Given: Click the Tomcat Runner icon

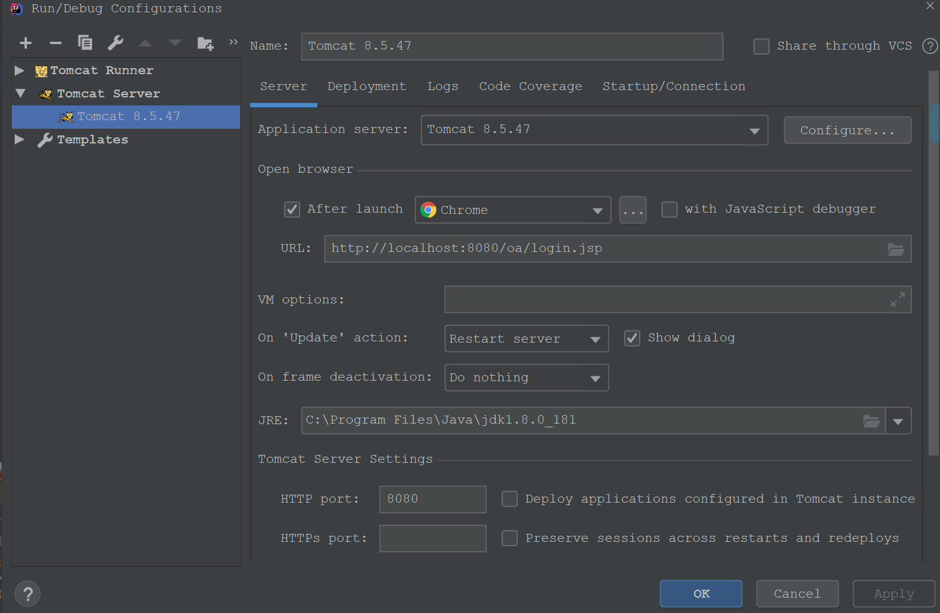Looking at the screenshot, I should (x=41, y=71).
